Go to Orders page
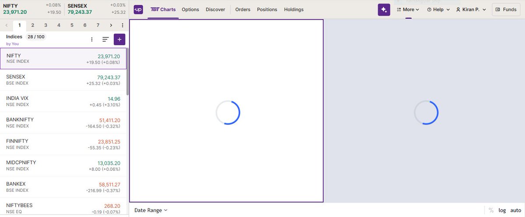This screenshot has height=217, width=525. [243, 9]
